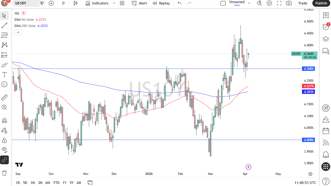Select the chart layout square icon
Viewport: 331px width, 186px height.
[x=223, y=3]
